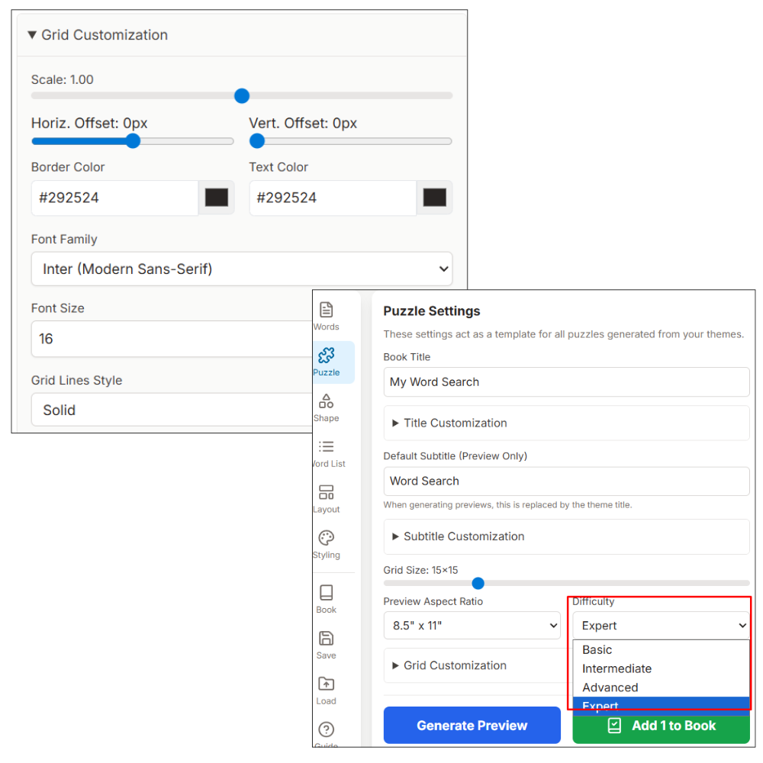This screenshot has height=763, width=763.
Task: Expand the Title Customization section
Action: coord(455,423)
